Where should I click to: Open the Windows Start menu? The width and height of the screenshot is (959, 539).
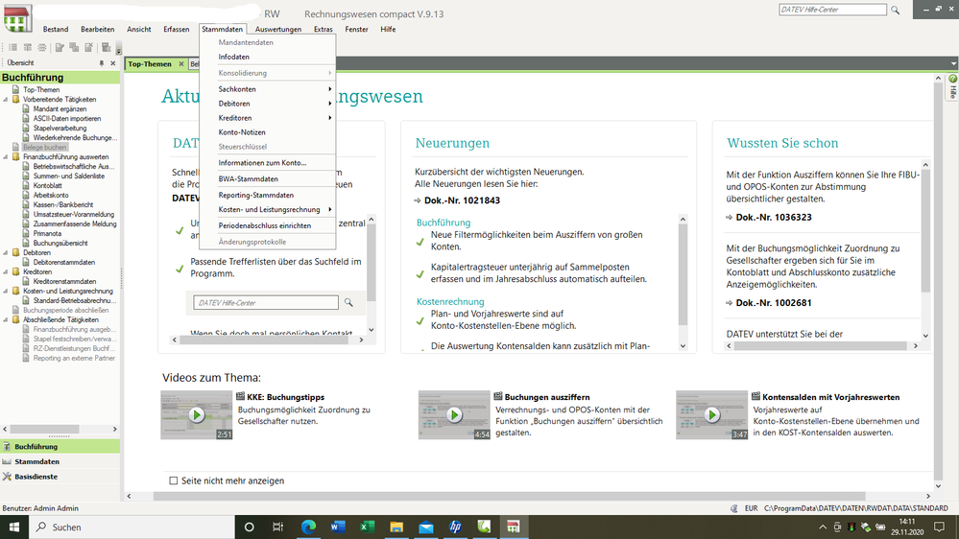(x=14, y=527)
